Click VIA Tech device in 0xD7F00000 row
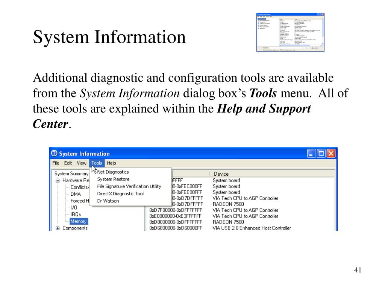The width and height of the screenshot is (385, 289). point(245,210)
